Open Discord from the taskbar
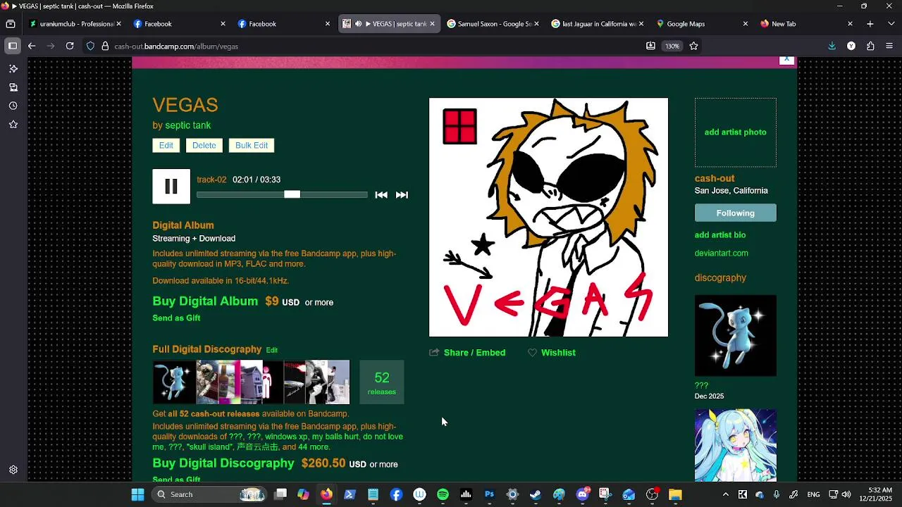This screenshot has height=507, width=902. tap(582, 494)
